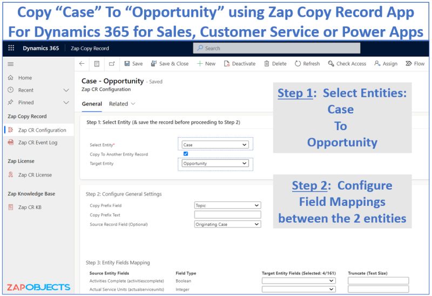Screen dimensions: 432x296
Task: Open target field dropdown for Actual Service Units
Action: point(299,289)
